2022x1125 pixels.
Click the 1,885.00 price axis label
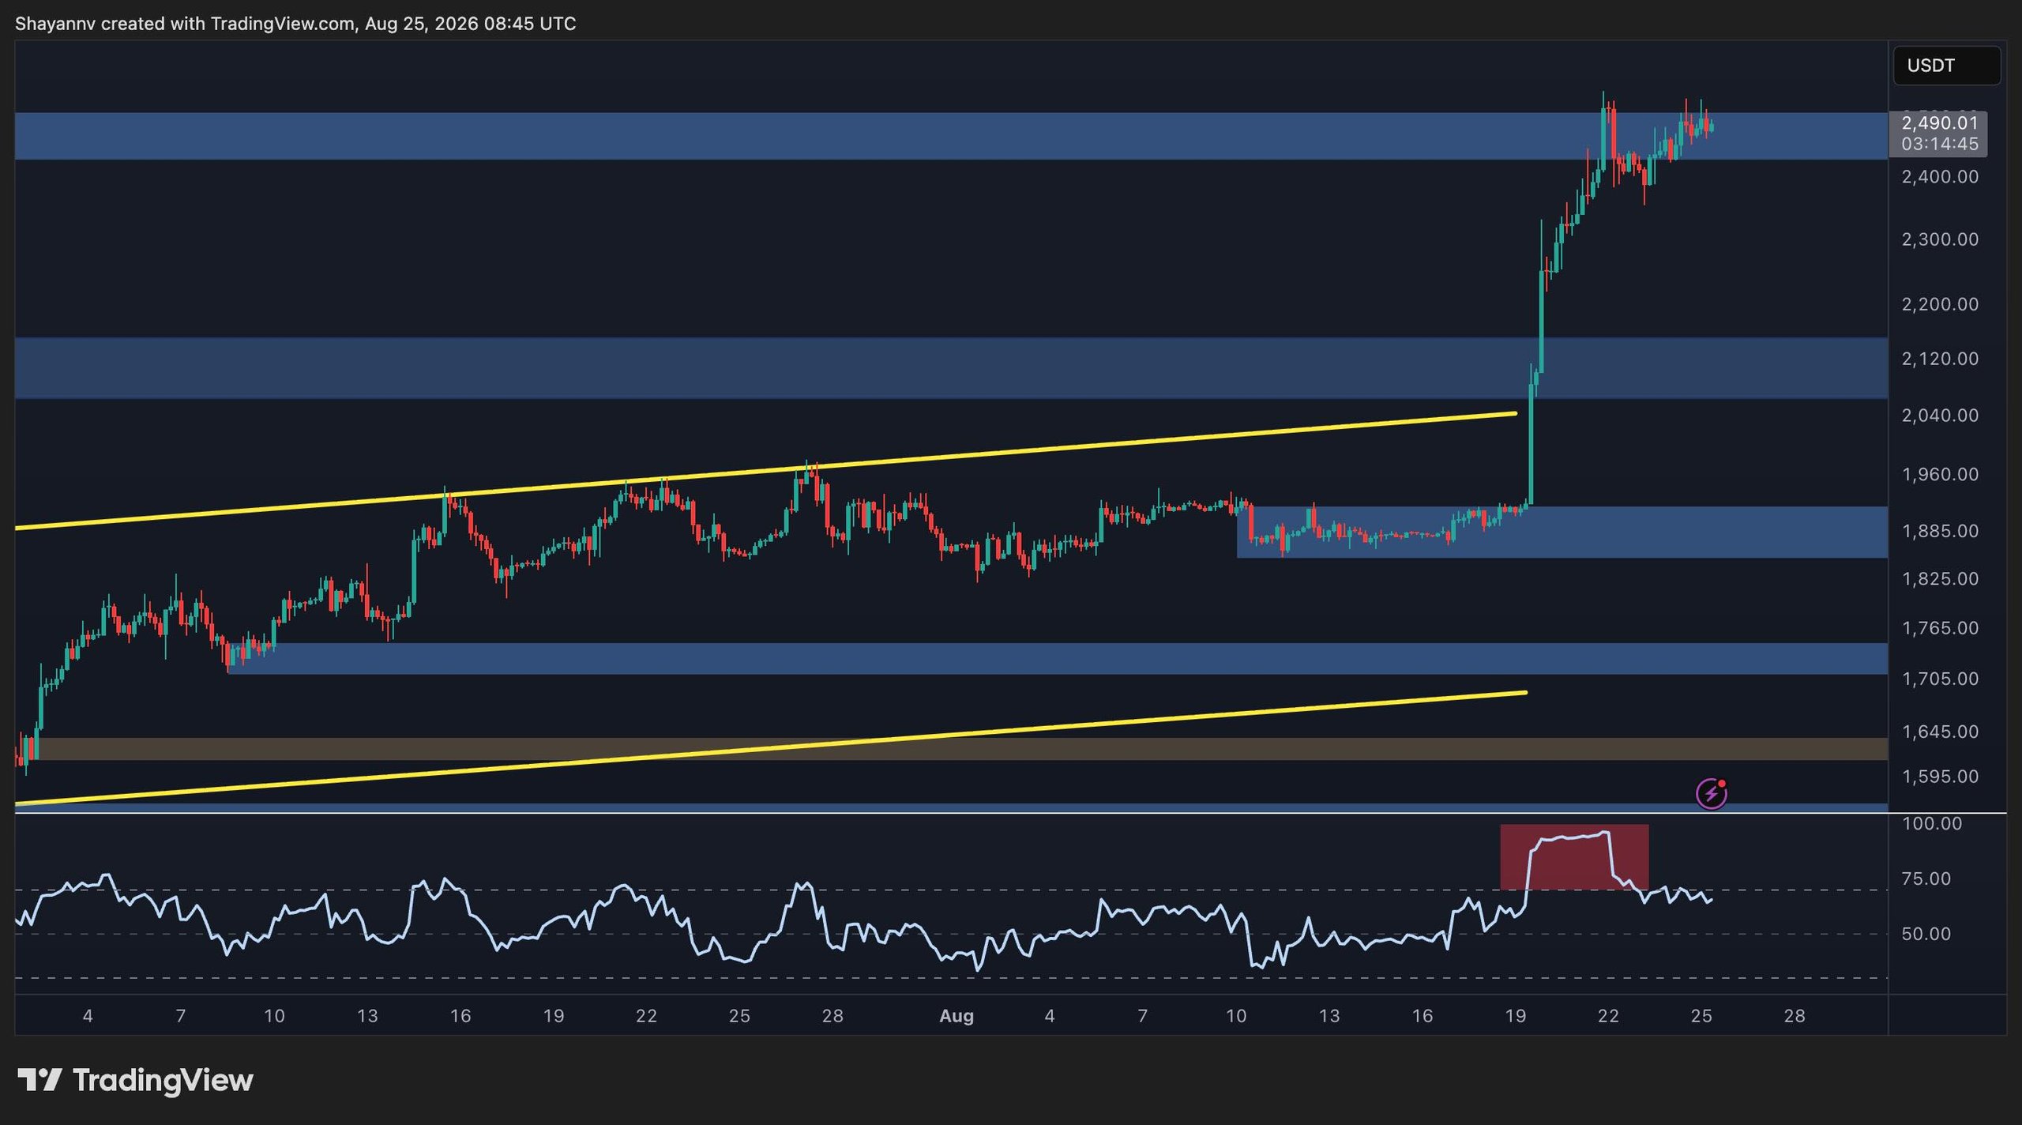(x=1940, y=531)
